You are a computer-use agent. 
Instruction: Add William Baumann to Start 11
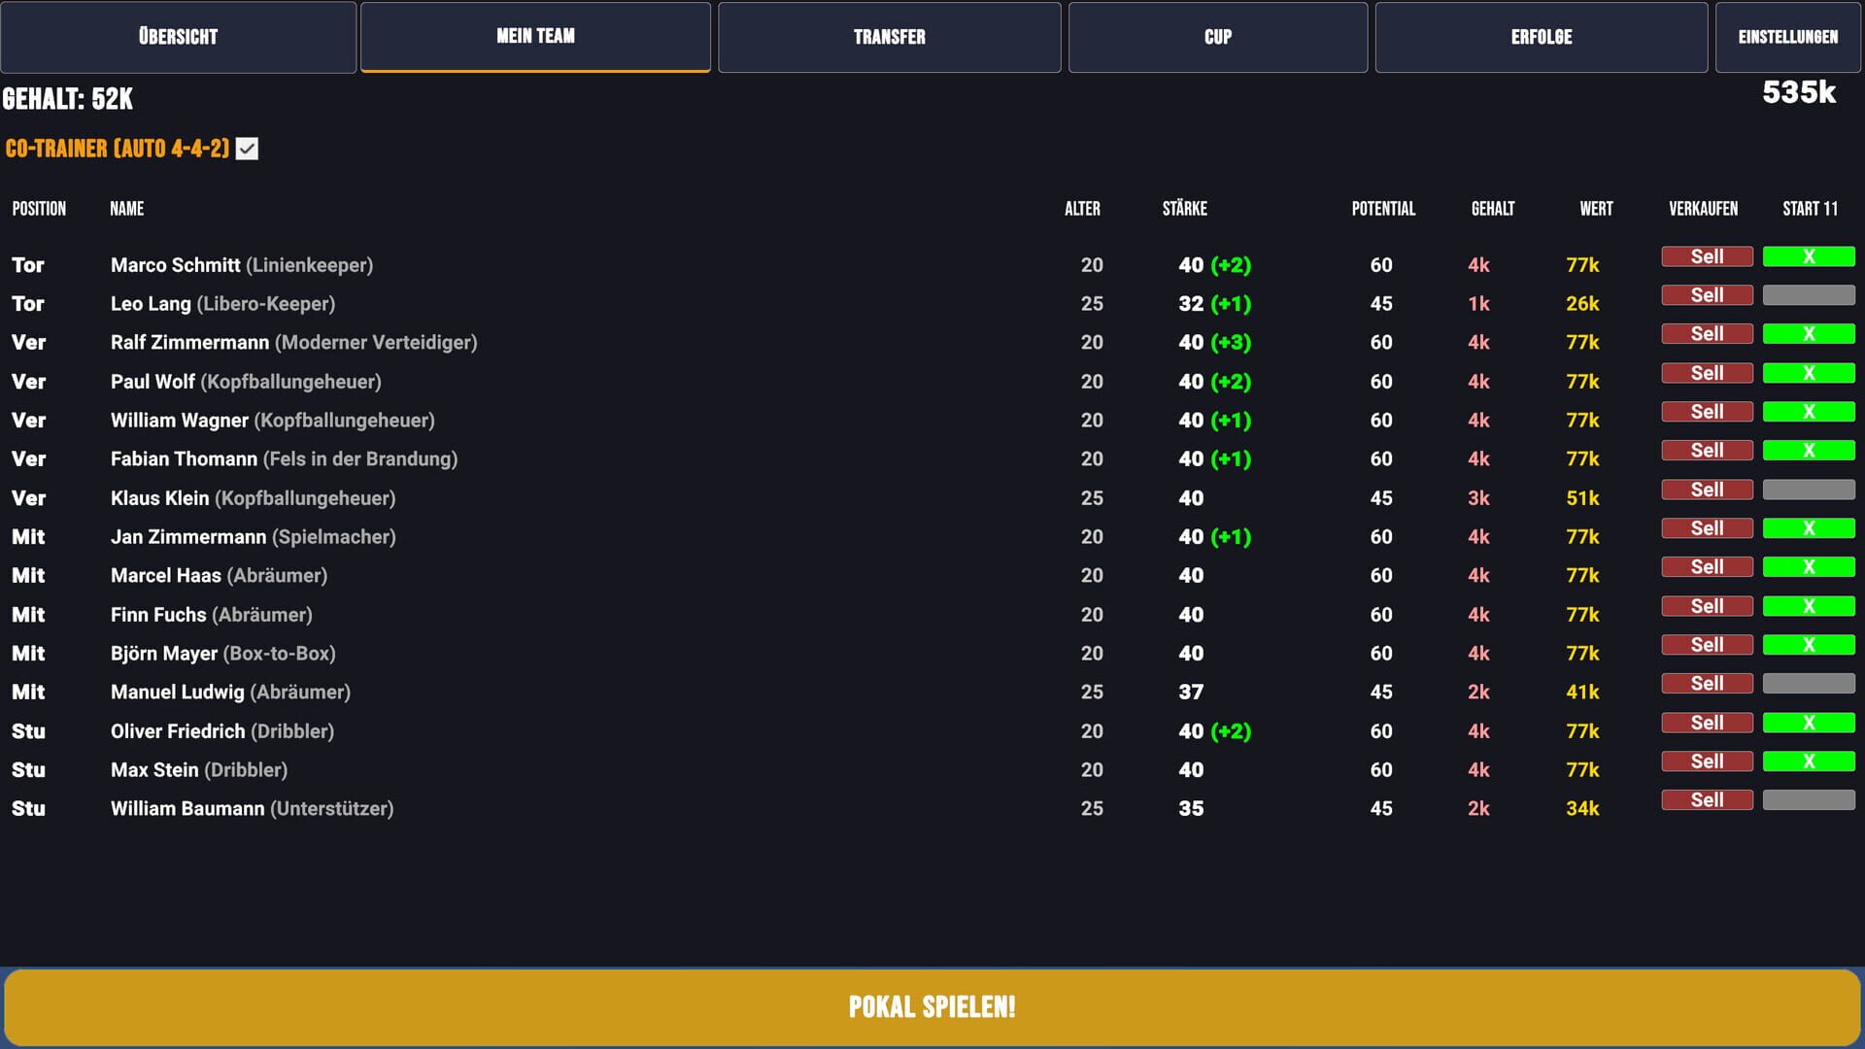(1809, 799)
